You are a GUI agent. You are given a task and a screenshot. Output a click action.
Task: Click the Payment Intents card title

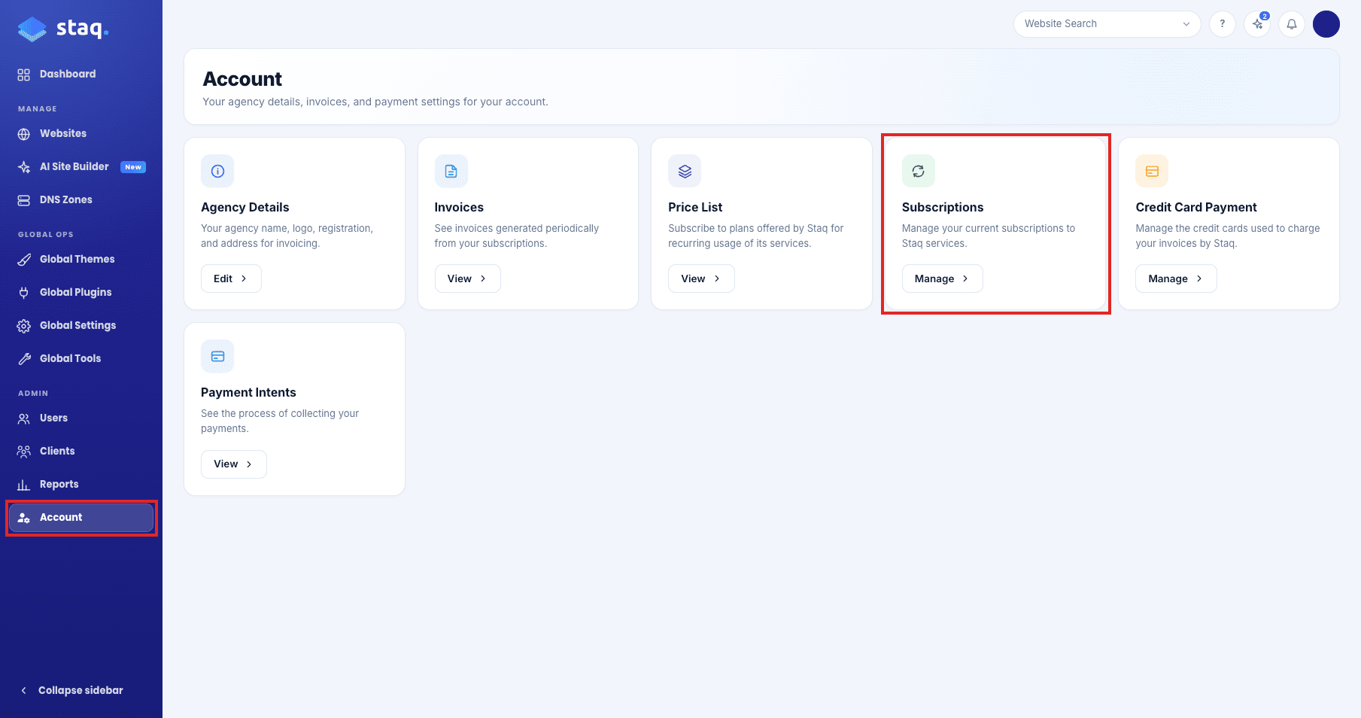[x=248, y=392]
